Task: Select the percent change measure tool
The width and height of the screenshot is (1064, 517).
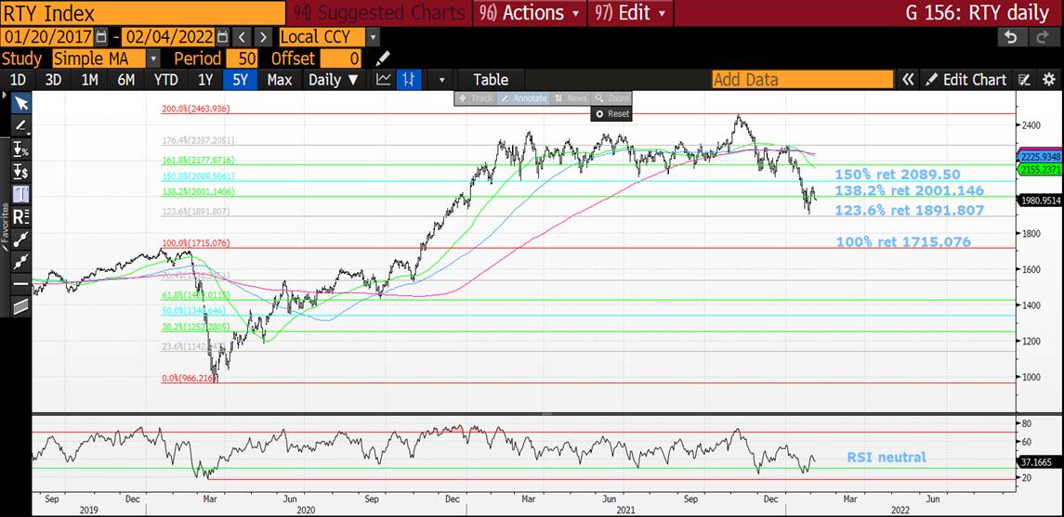Action: (21, 150)
